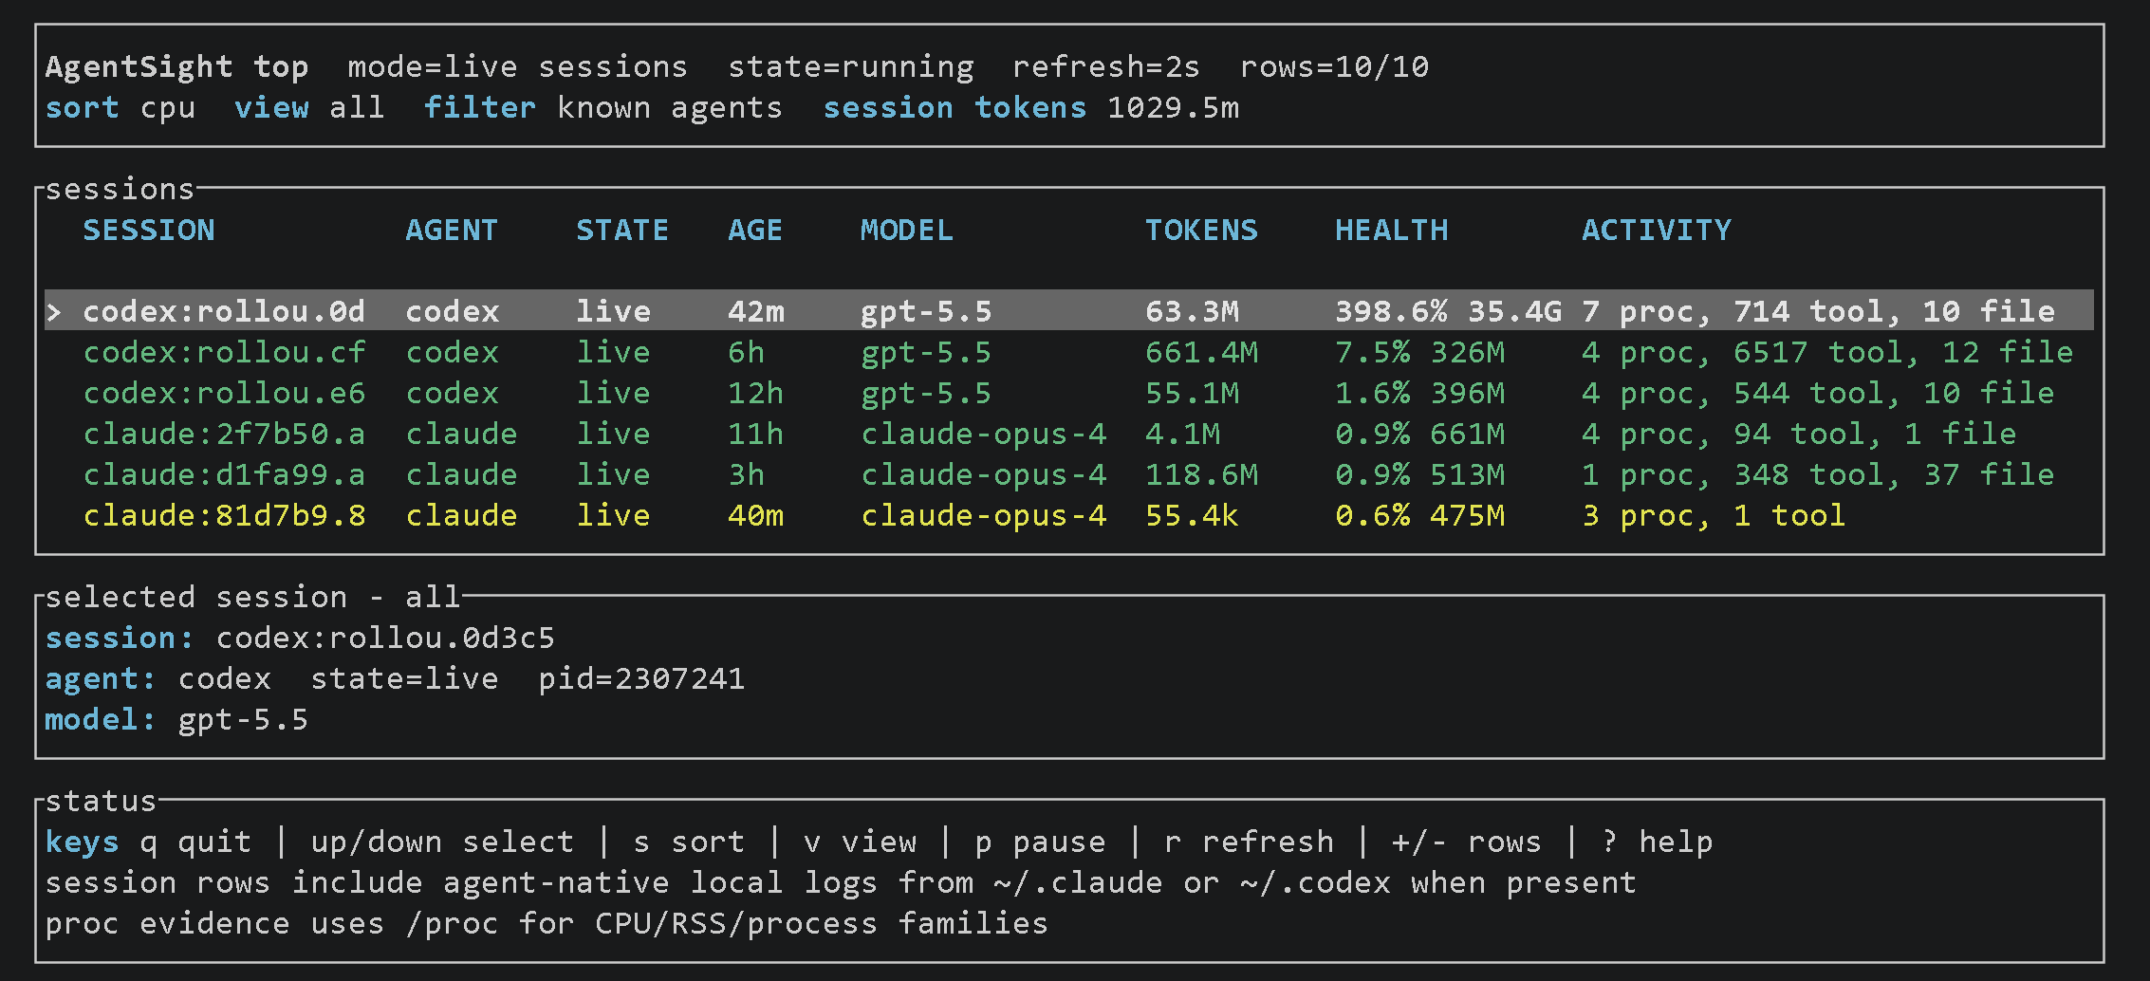
Task: Select session row codex:rollou.e6
Action: click(1069, 393)
